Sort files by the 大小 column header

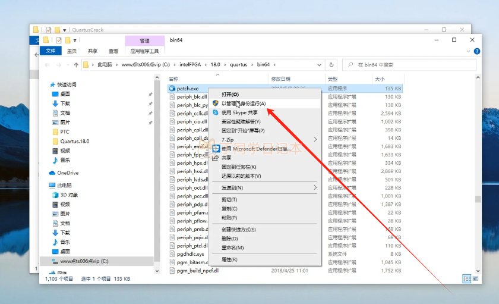pos(380,79)
